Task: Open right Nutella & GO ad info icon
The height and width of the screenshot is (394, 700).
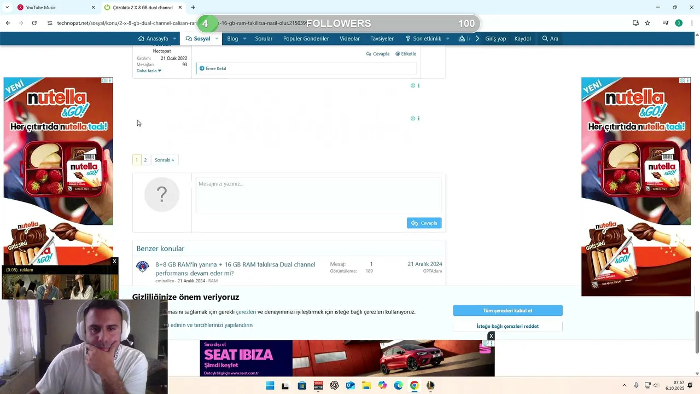Action: coord(682,80)
